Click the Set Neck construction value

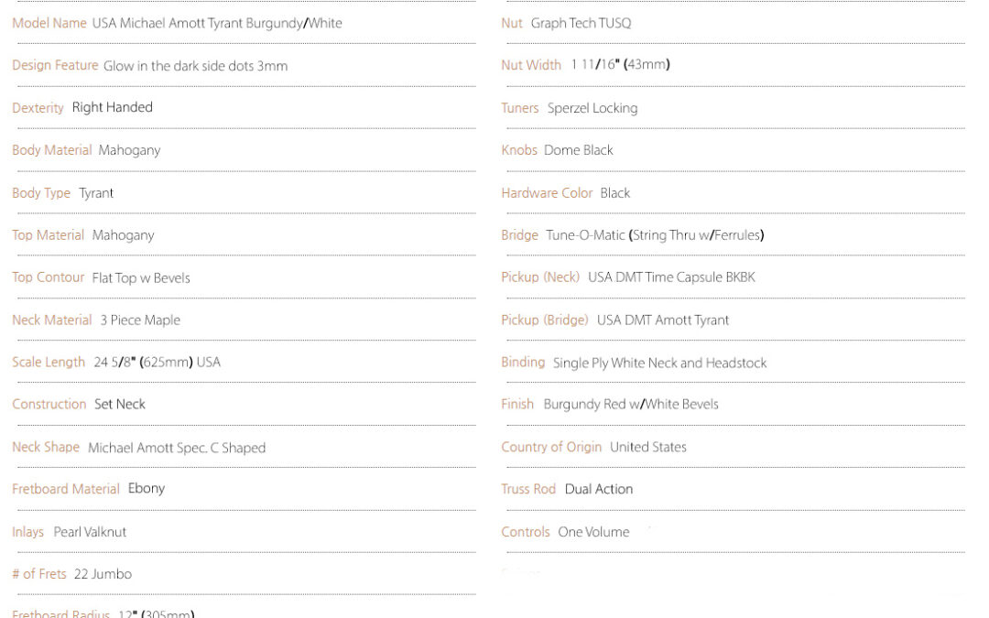click(120, 405)
